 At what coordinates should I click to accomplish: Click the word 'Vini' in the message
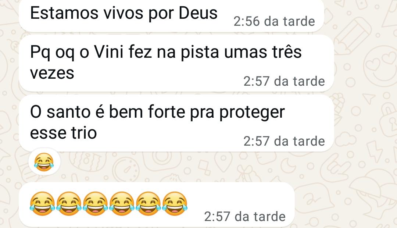[109, 52]
